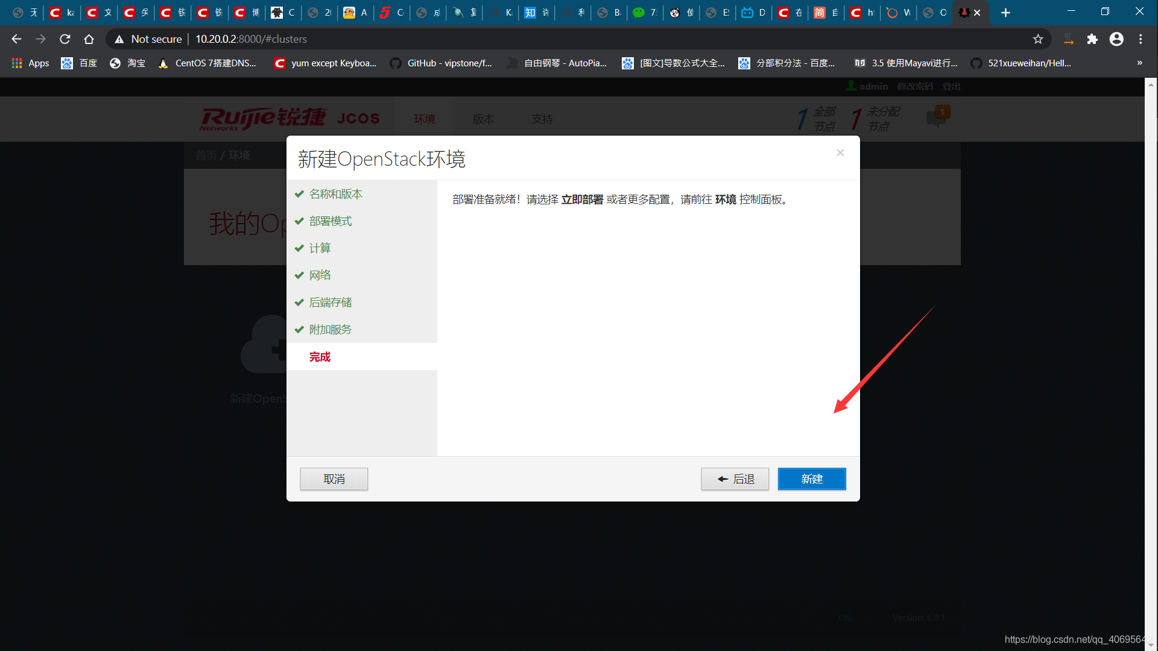
Task: Open the 网络 wizard step
Action: pos(362,275)
